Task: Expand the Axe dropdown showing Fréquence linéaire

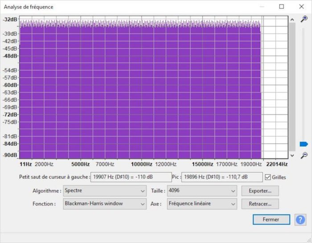Action: [x=202, y=204]
